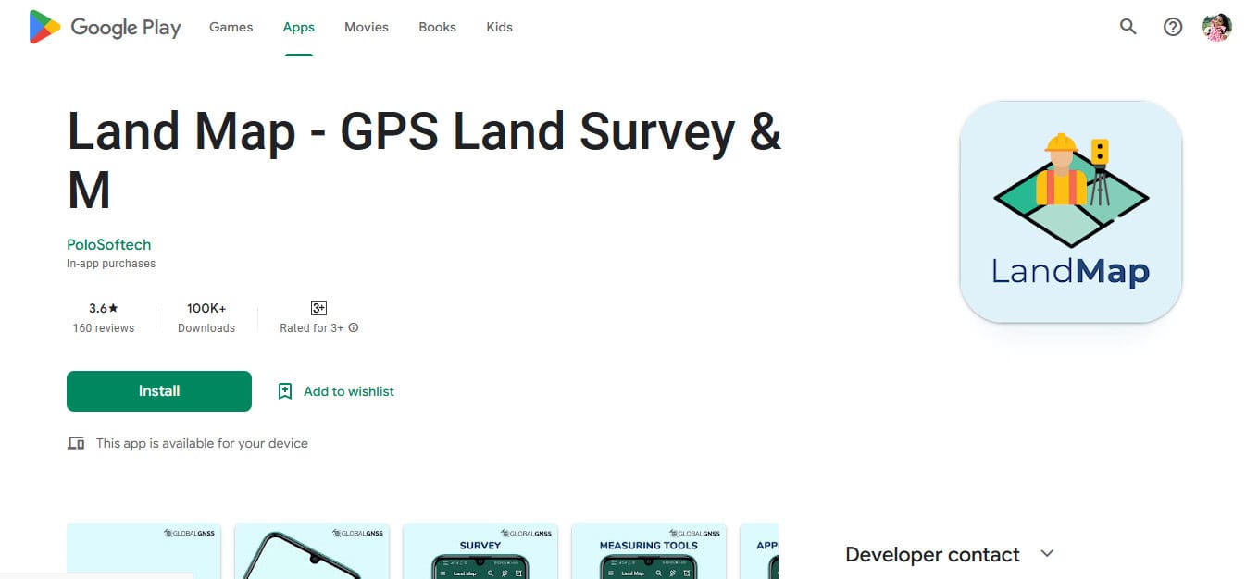Click the LandMap app icon image
This screenshot has width=1246, height=579.
(1071, 212)
